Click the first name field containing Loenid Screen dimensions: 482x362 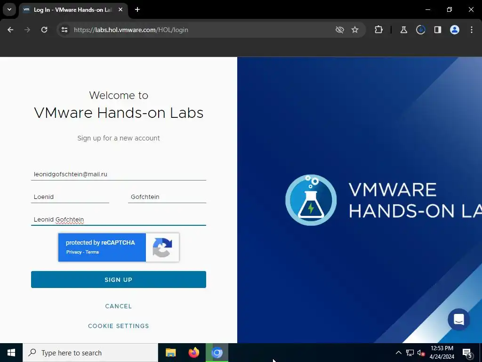(x=70, y=197)
